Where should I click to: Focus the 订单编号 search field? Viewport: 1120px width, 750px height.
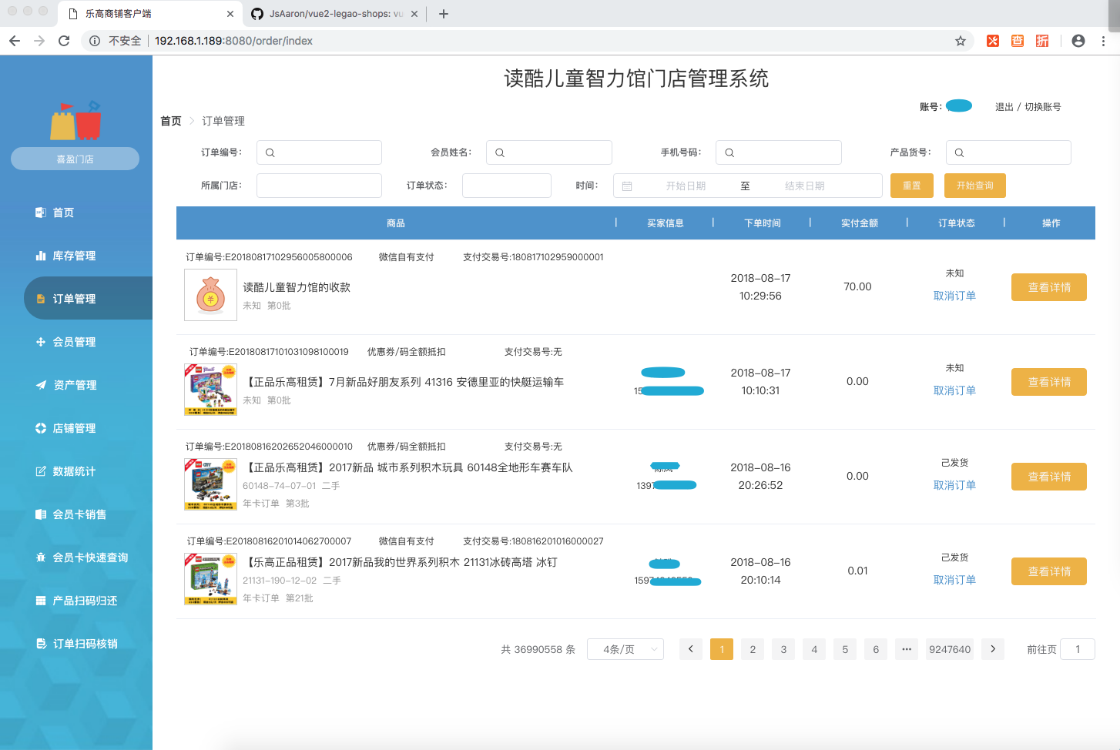[x=319, y=152]
